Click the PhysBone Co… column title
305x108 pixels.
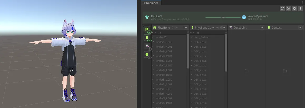pos(204,28)
